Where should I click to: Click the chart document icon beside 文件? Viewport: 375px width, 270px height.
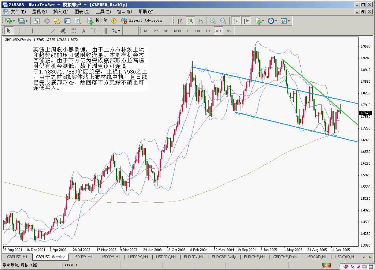point(6,11)
